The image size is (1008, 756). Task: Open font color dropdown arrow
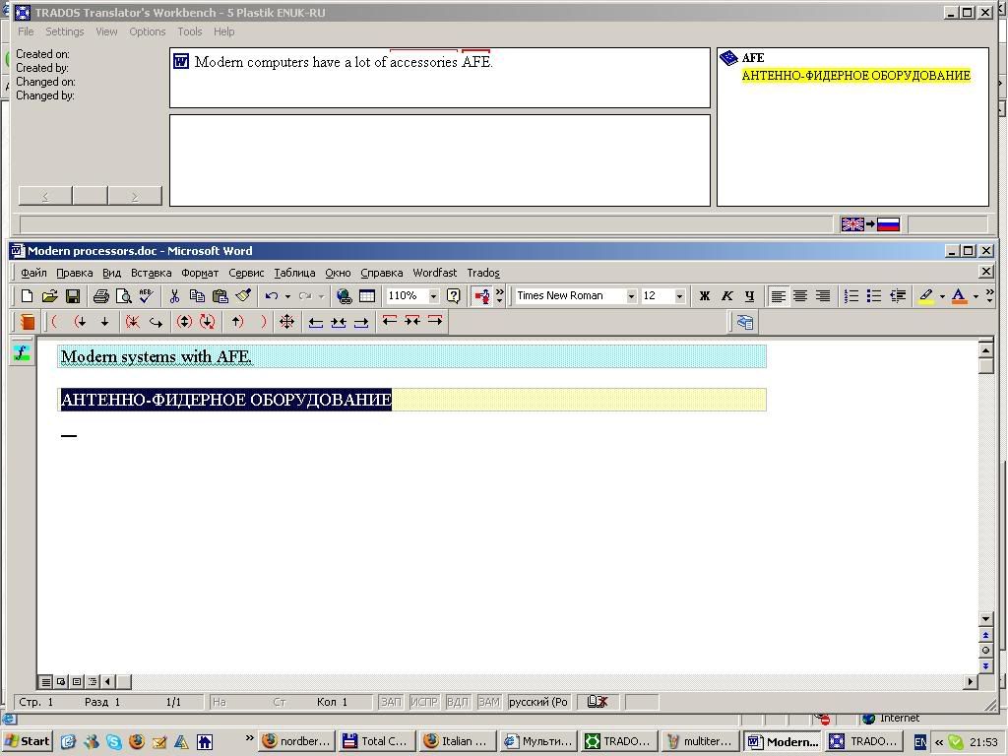[976, 296]
